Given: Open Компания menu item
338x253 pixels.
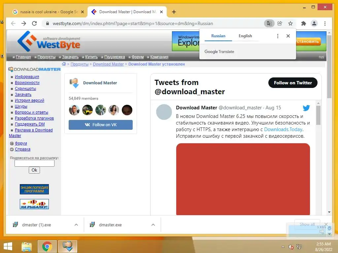Looking at the screenshot, I should pos(159,57).
